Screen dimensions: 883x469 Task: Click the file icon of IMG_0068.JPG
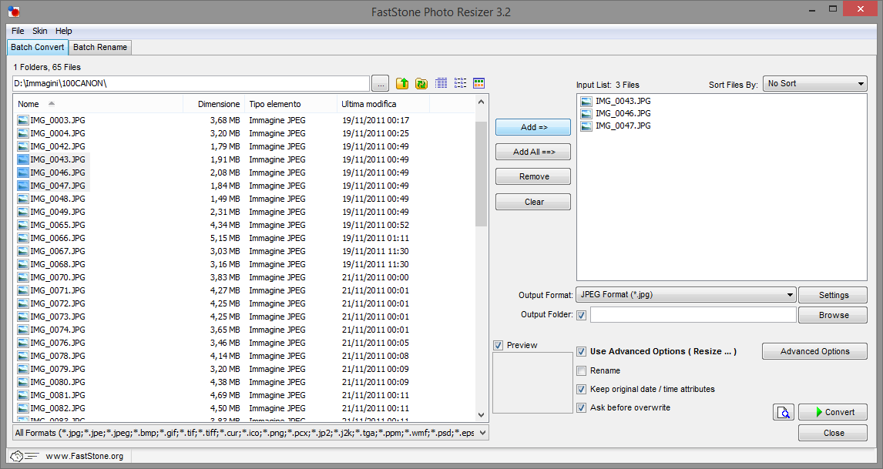click(x=23, y=264)
